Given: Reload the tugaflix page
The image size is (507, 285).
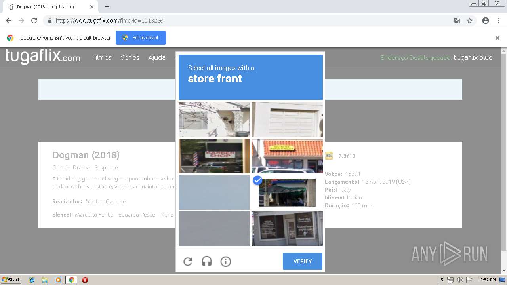Looking at the screenshot, I should tap(34, 21).
